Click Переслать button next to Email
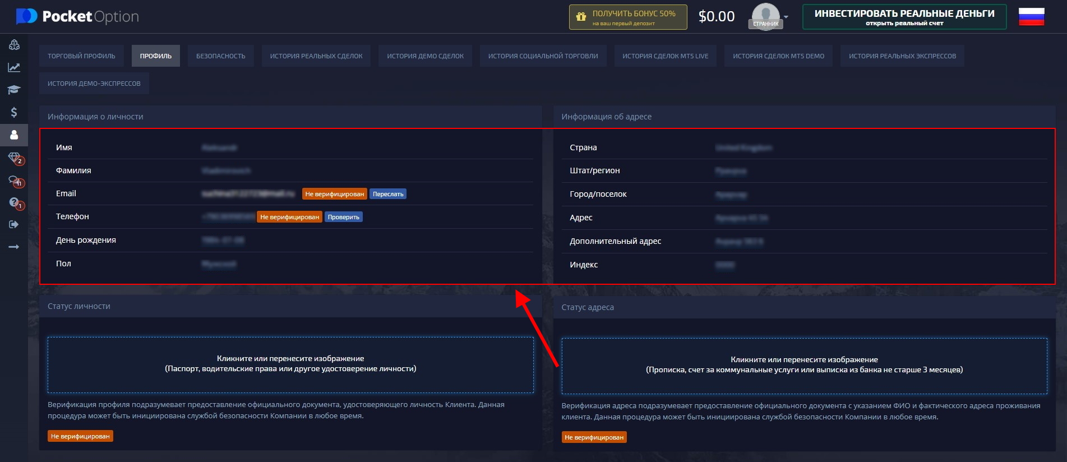 coord(388,194)
